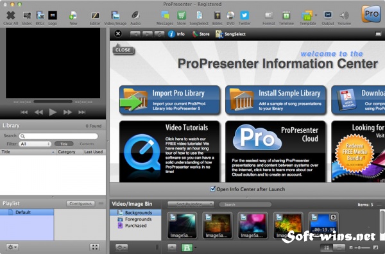Select the Title search toggle
The image size is (385, 254).
tap(64, 144)
